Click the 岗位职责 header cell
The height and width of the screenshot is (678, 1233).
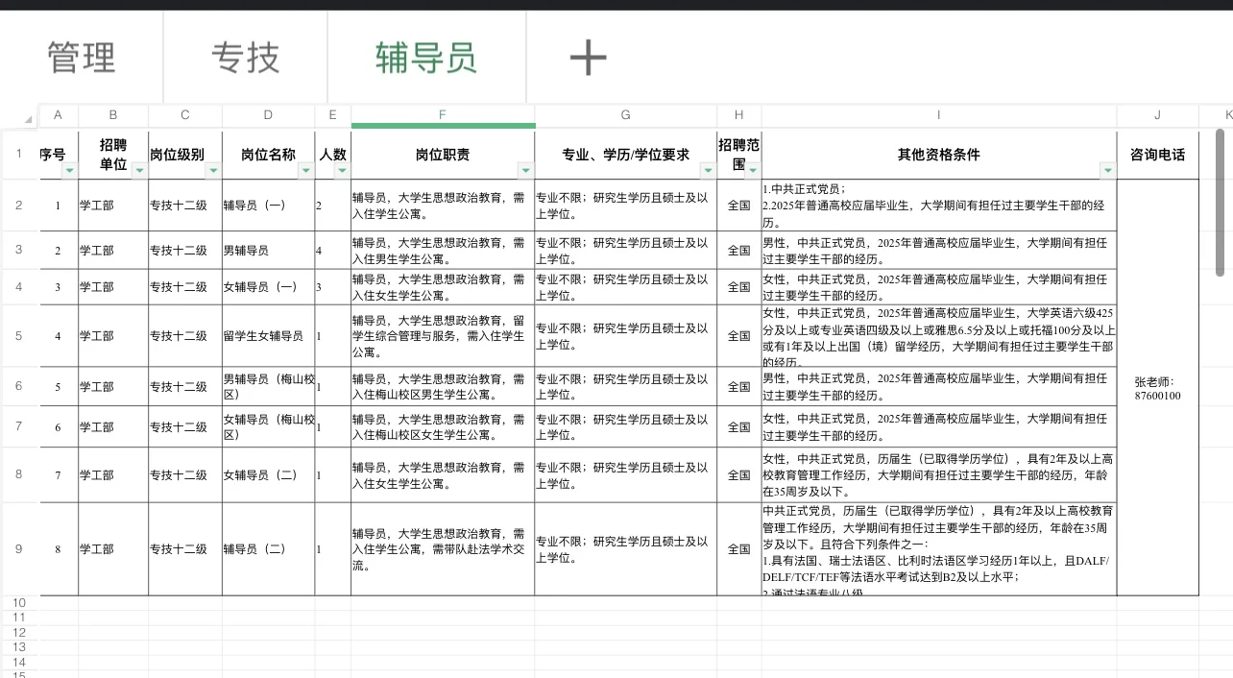[443, 154]
